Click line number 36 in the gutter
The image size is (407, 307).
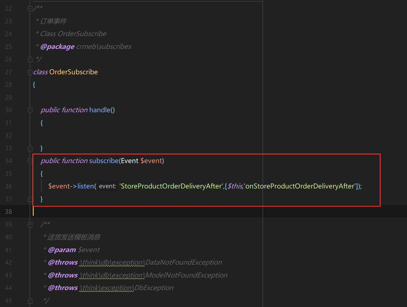pos(8,186)
